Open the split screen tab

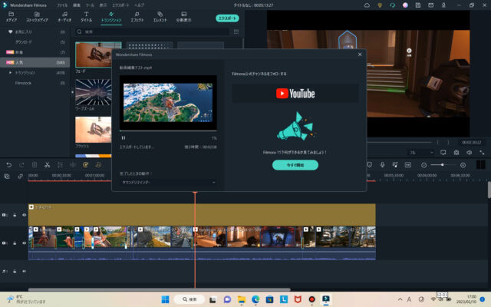click(183, 17)
